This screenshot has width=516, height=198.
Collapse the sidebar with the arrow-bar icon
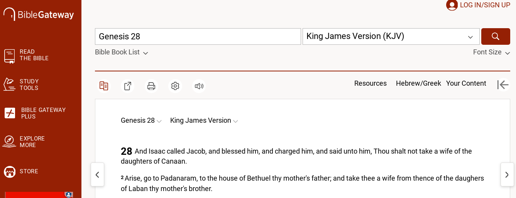click(503, 85)
